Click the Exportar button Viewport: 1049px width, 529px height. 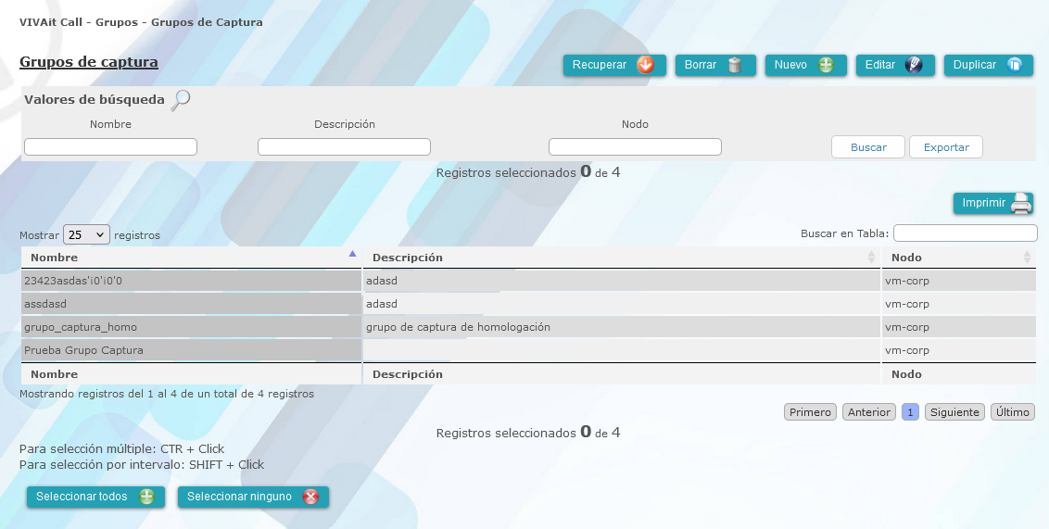[x=946, y=147]
